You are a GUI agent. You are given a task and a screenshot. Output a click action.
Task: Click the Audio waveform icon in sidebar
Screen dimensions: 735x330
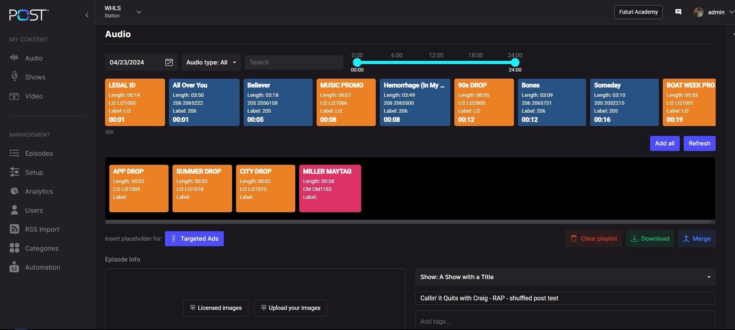(x=14, y=58)
